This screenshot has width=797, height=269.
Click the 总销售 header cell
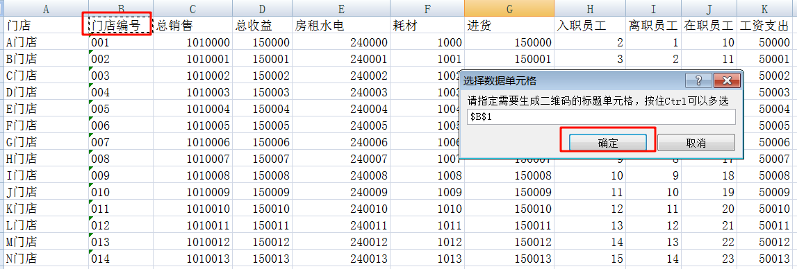click(x=192, y=26)
